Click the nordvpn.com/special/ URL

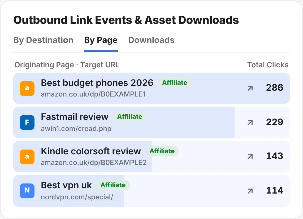tap(77, 197)
